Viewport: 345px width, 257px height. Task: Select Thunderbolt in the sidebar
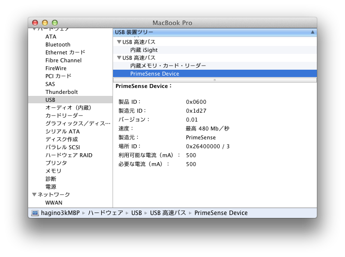pos(62,92)
